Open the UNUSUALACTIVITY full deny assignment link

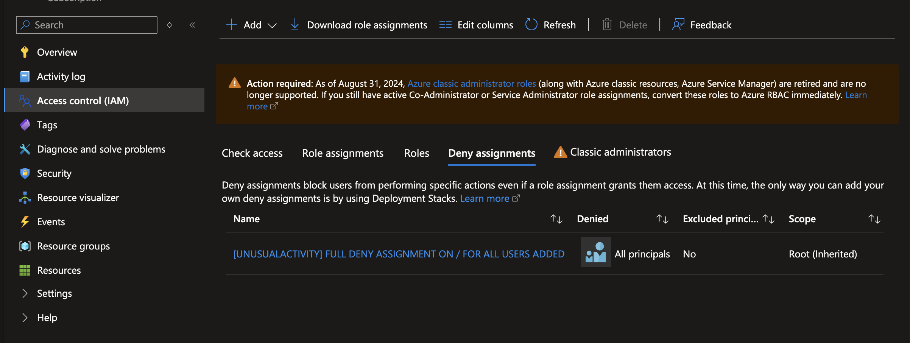click(x=399, y=254)
